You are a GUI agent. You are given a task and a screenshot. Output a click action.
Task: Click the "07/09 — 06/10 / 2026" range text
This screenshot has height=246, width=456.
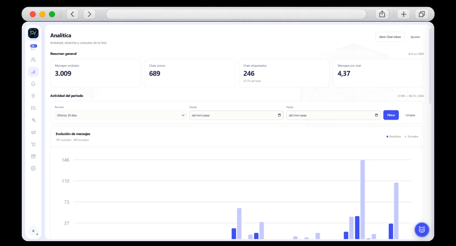pyautogui.click(x=411, y=96)
